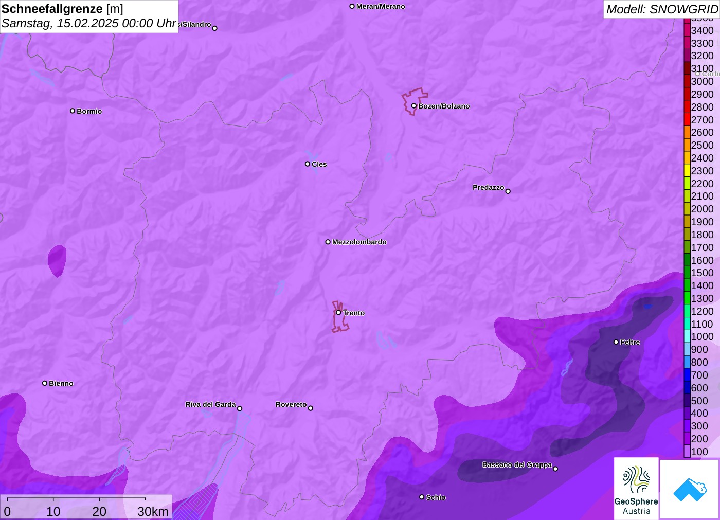Select the Cles location marker
The width and height of the screenshot is (720, 520).
(308, 164)
